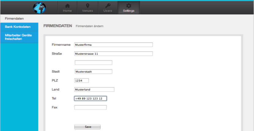Image resolution: width=254 pixels, height=131 pixels.
Task: Click the Home house icon
Action: pos(67,6)
